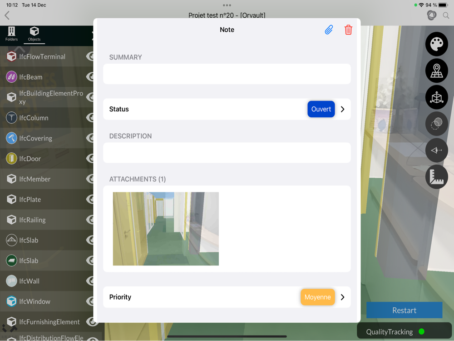454x341 pixels.
Task: Toggle visibility of IfcBeam
Action: (x=90, y=77)
